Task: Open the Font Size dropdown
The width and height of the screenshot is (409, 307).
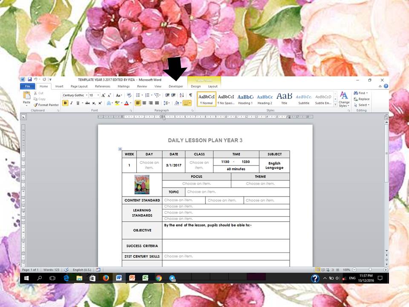Action: point(98,95)
